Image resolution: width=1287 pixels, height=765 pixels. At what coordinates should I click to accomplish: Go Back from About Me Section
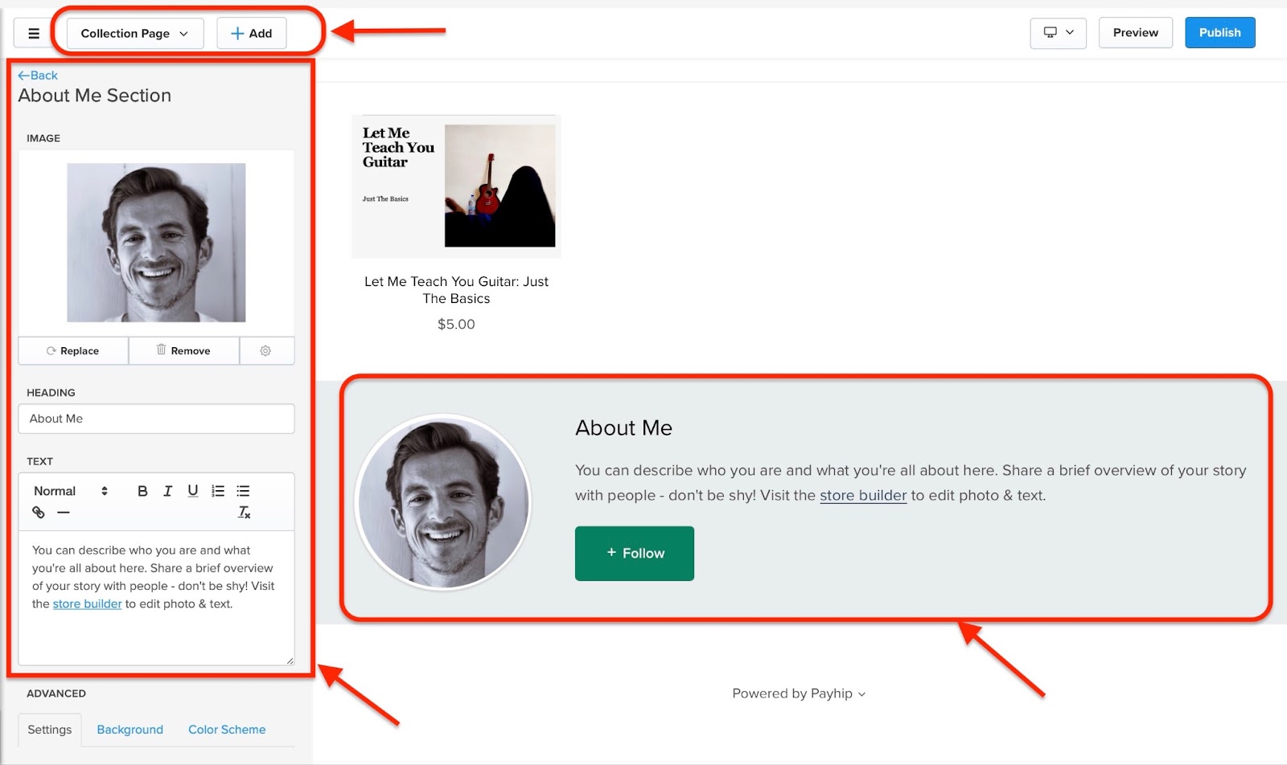[38, 75]
